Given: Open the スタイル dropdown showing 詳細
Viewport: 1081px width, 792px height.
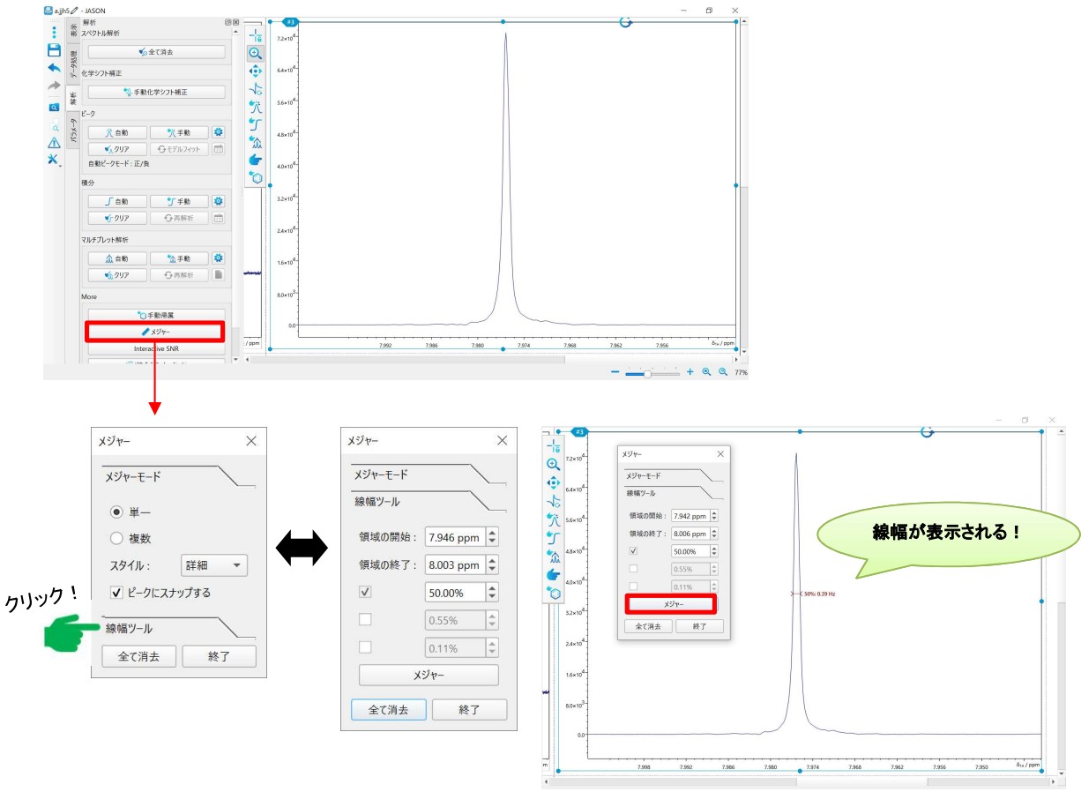Looking at the screenshot, I should (x=212, y=565).
